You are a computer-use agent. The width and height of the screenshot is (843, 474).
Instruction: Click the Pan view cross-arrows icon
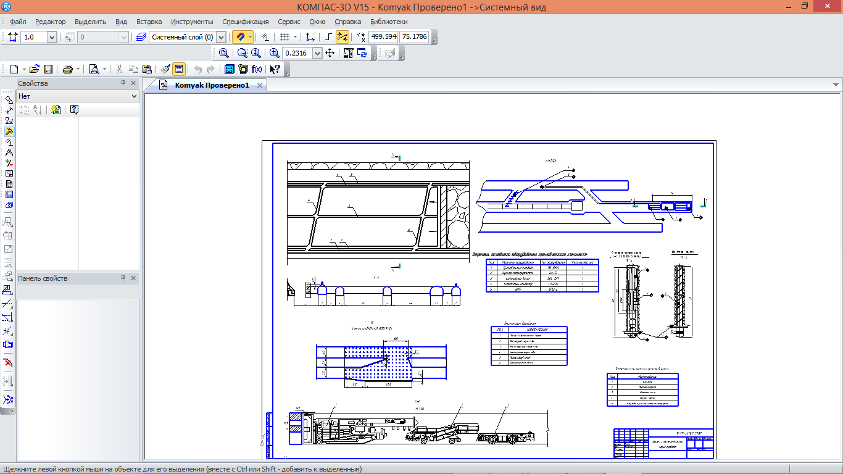(330, 53)
